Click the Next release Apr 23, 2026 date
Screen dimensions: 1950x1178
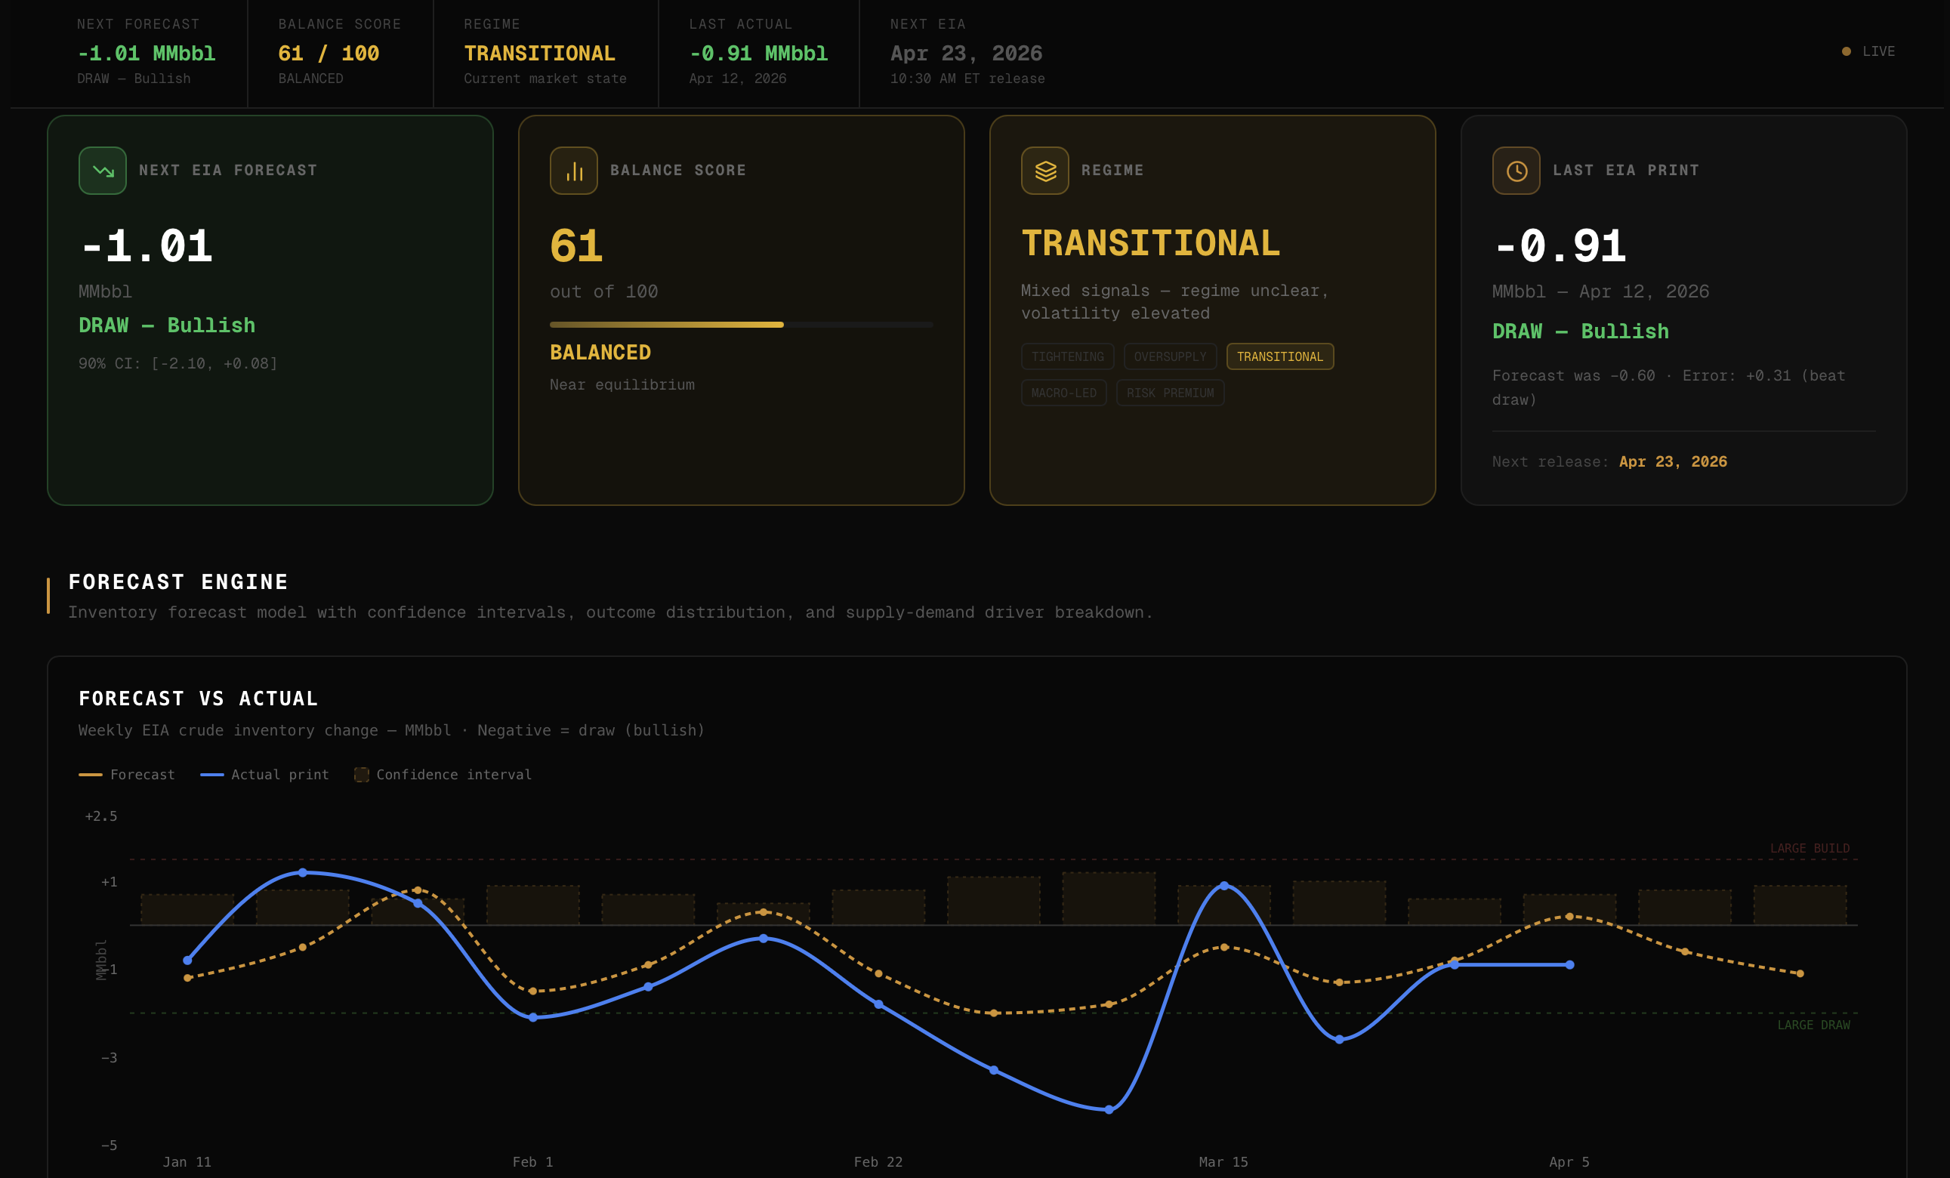click(1673, 461)
